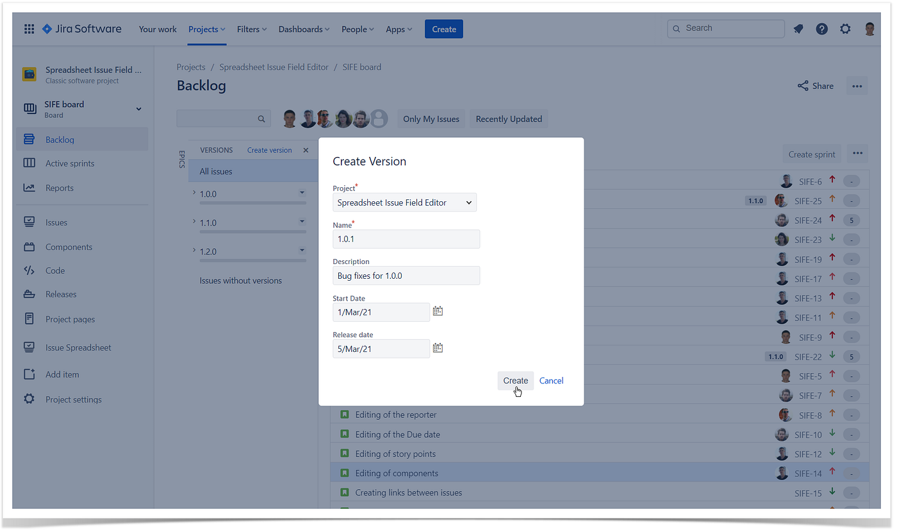Viewport: 897px width, 532px height.
Task: Open the app switcher grid icon
Action: [x=29, y=29]
